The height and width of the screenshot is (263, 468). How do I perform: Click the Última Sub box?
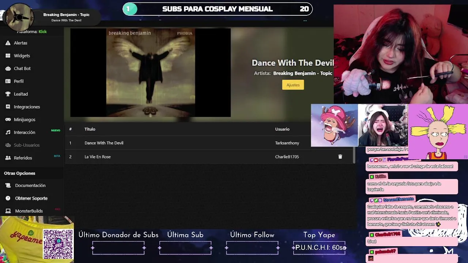[x=185, y=248]
